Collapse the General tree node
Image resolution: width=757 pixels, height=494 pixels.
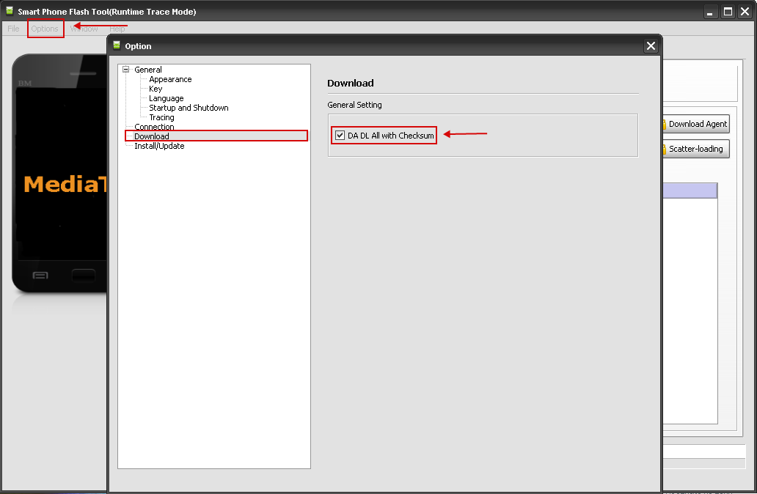(126, 70)
